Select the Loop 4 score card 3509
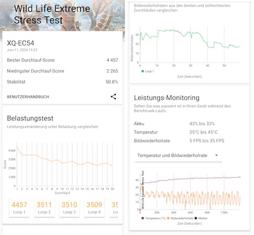This screenshot has height=235, width=254. coord(94,208)
